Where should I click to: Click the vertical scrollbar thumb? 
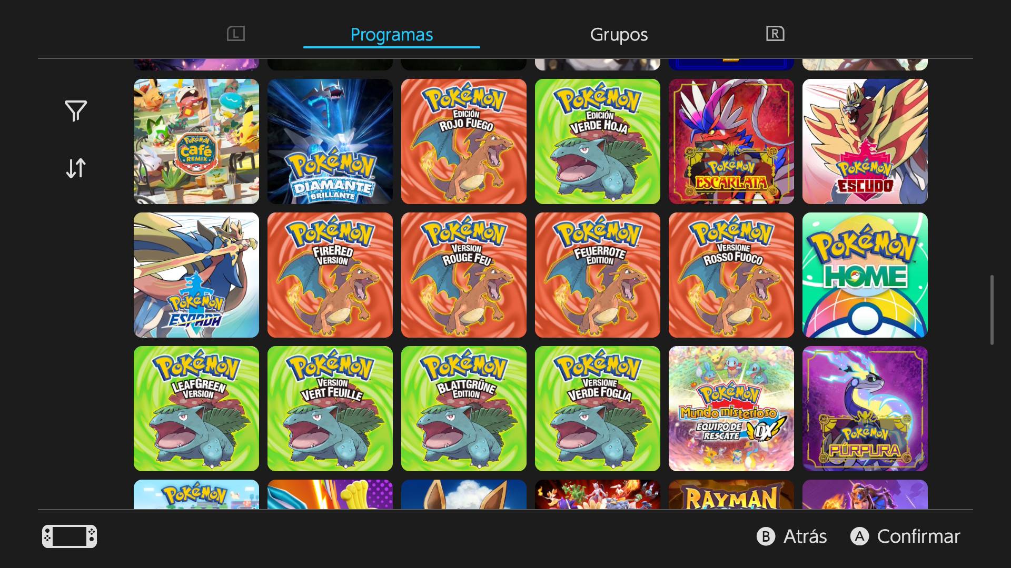992,310
